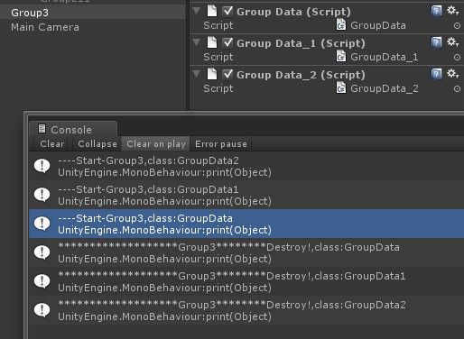Click log icon of Destroy class:GroupData1 entry

pos(42,281)
